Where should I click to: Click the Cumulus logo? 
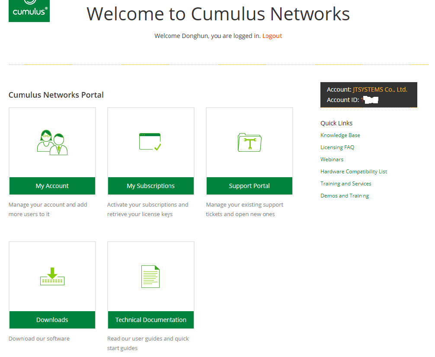(29, 11)
